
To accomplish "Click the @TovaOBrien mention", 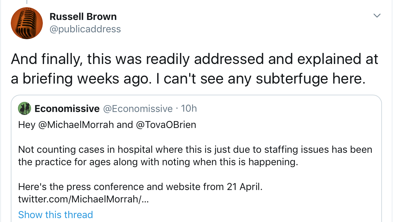I will (x=165, y=125).
